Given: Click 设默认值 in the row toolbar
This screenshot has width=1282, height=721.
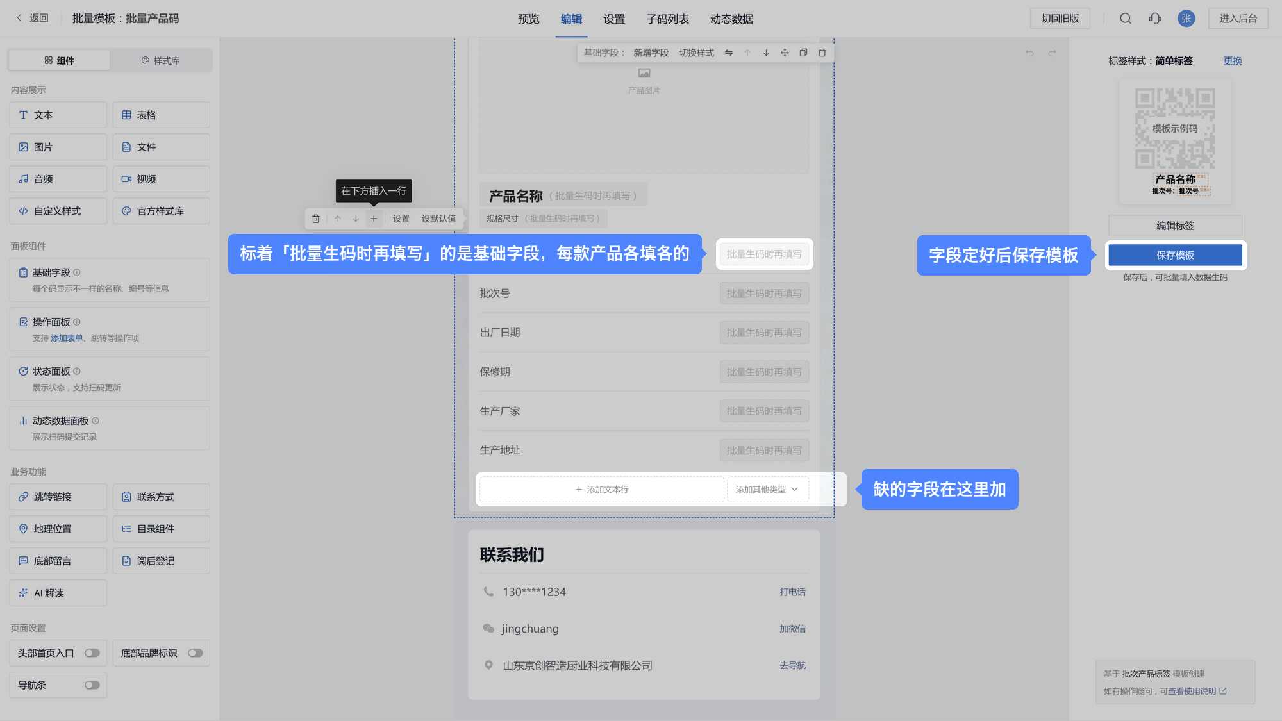Looking at the screenshot, I should (x=438, y=219).
